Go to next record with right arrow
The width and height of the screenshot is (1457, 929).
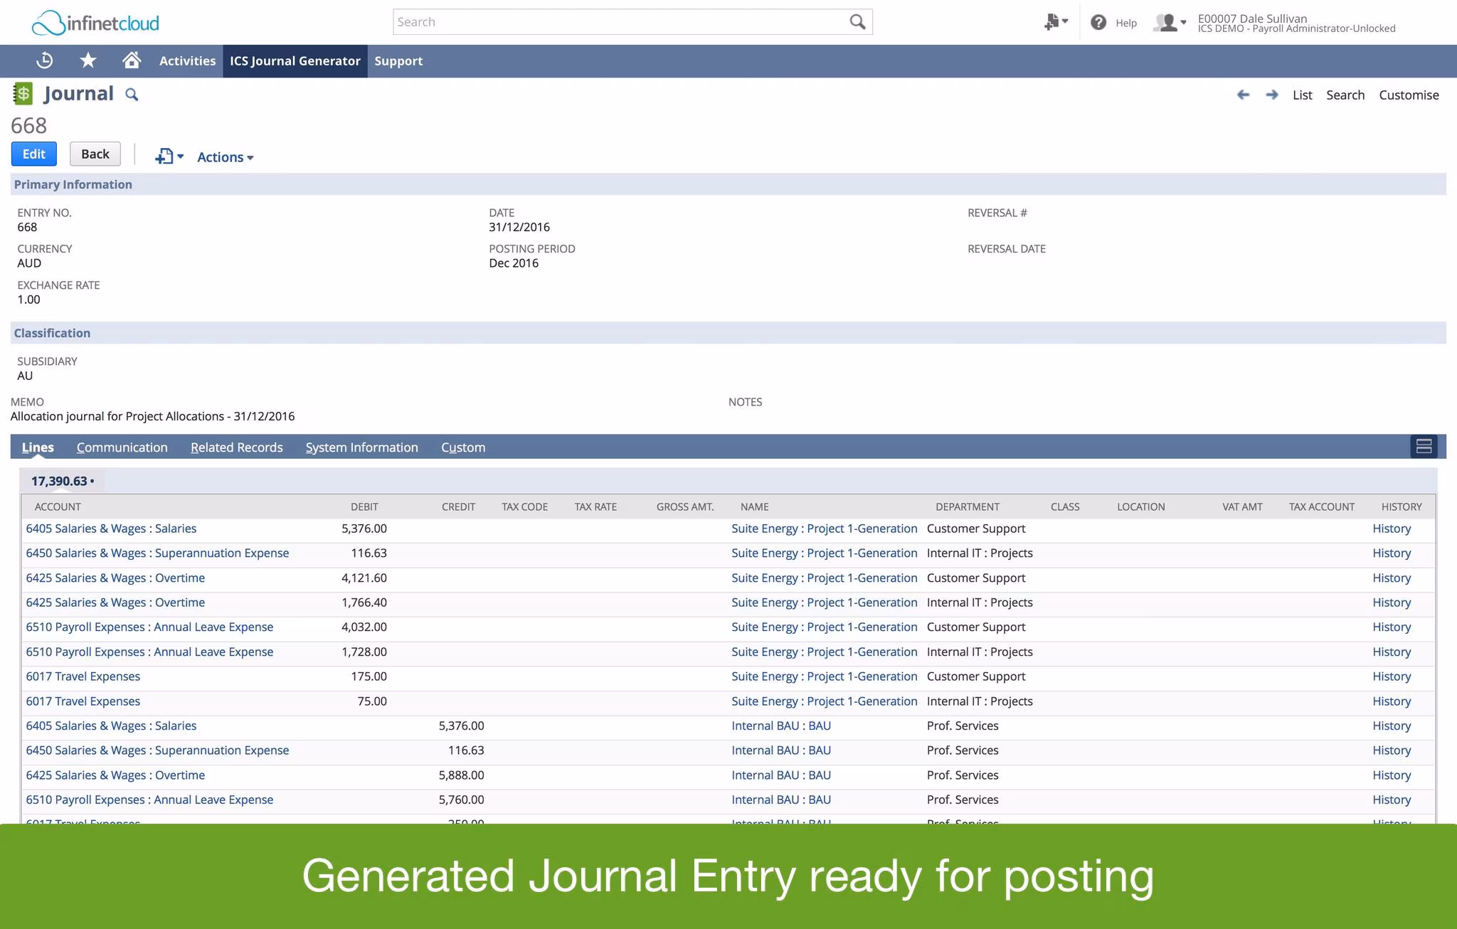click(x=1272, y=95)
